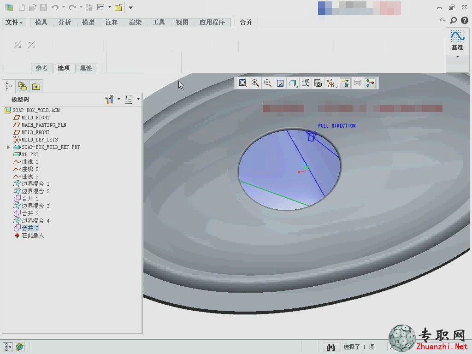Viewport: 472px width, 354px height.
Task: Click the Save icon in quick access toolbar
Action: pyautogui.click(x=44, y=7)
